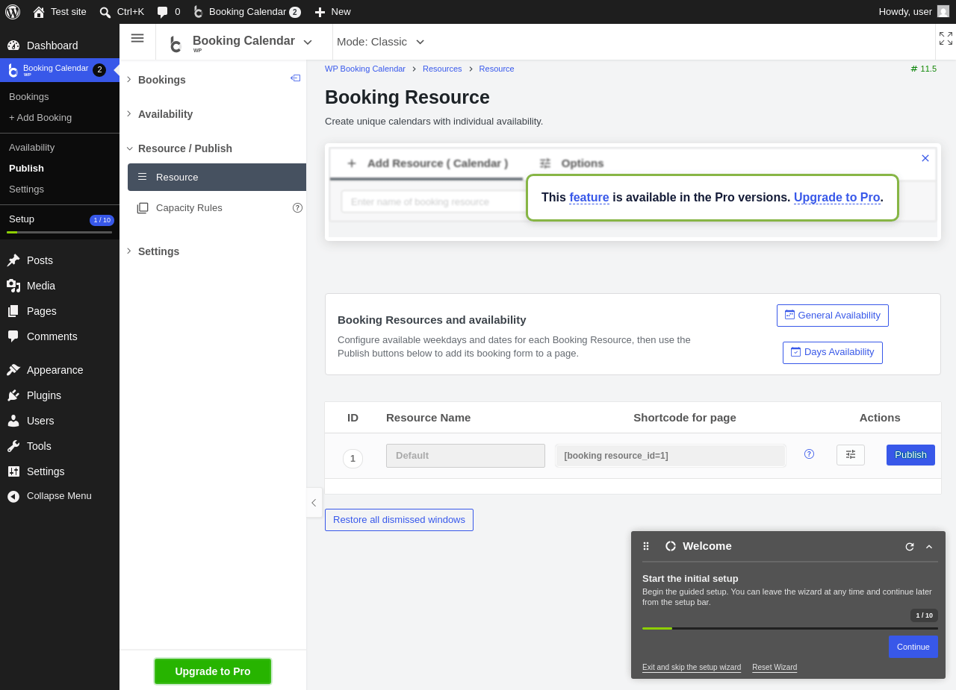The image size is (956, 690).
Task: Click Continue in the setup wizard
Action: click(x=913, y=647)
